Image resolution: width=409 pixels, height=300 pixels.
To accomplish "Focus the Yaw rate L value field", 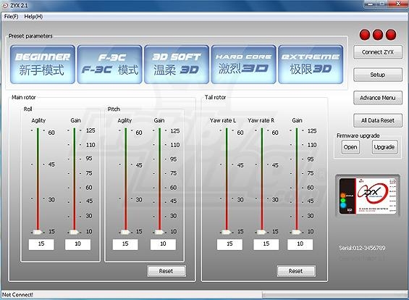I will pyautogui.click(x=229, y=244).
